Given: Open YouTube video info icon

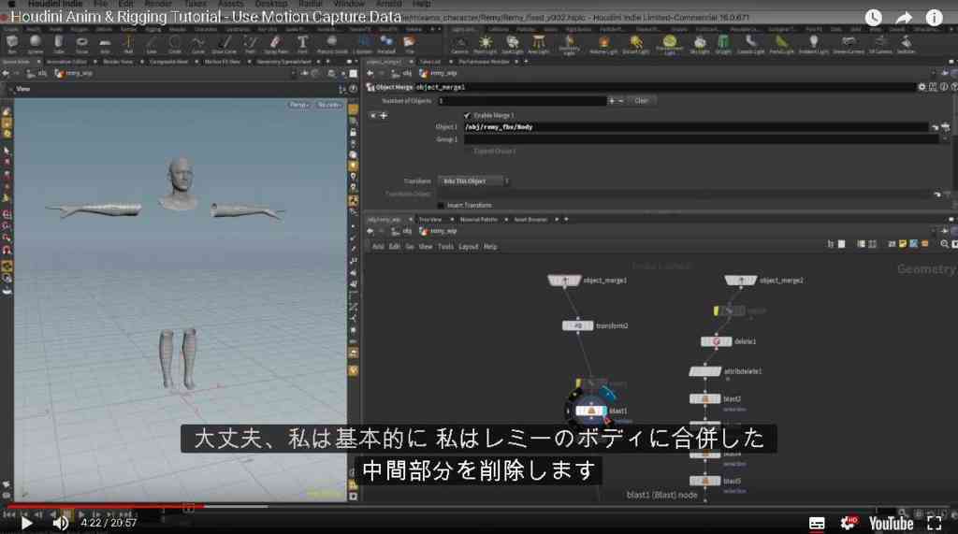Looking at the screenshot, I should 934,18.
